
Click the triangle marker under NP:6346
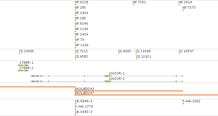click(x=76, y=26)
